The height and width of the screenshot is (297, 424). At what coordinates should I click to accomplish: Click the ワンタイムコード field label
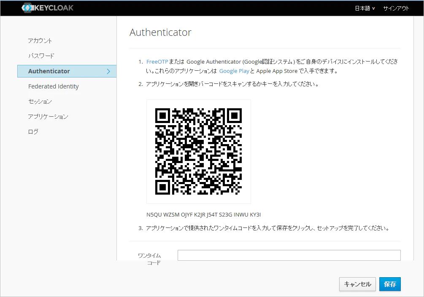pos(149,259)
